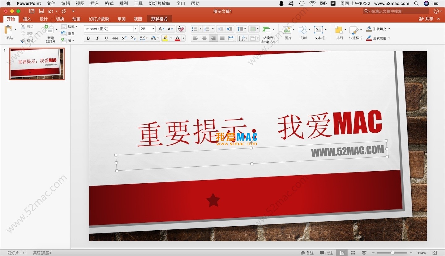Click the text highlight color marker
Image resolution: width=445 pixels, height=256 pixels.
point(165,38)
